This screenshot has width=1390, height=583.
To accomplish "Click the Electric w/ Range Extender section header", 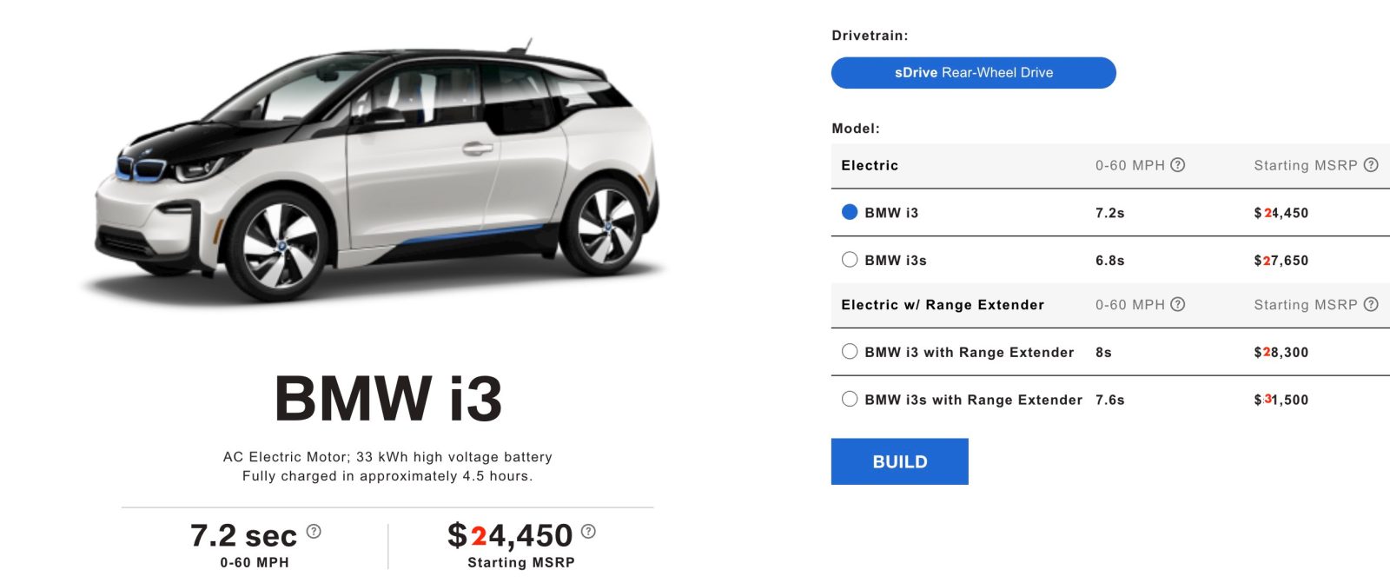I will pos(943,305).
